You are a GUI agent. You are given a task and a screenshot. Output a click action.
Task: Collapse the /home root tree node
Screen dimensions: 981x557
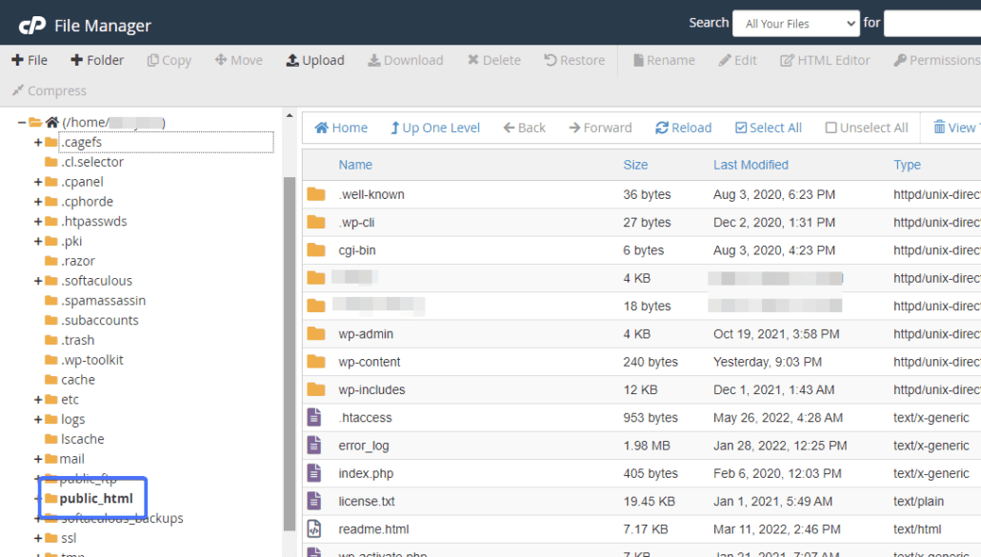tap(22, 123)
